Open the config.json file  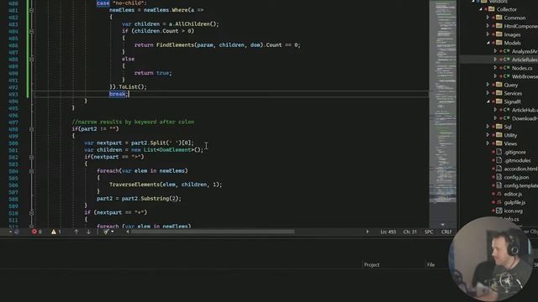click(x=516, y=177)
